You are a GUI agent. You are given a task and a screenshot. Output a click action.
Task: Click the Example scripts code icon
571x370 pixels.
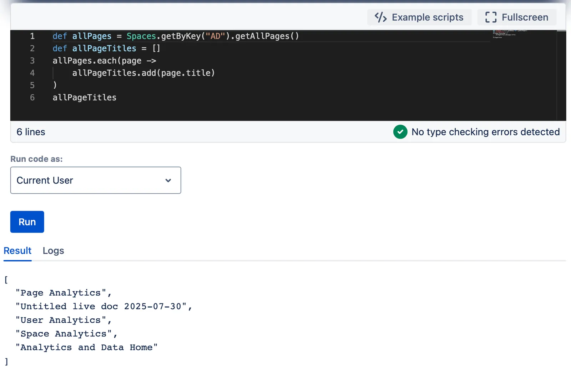tap(380, 17)
